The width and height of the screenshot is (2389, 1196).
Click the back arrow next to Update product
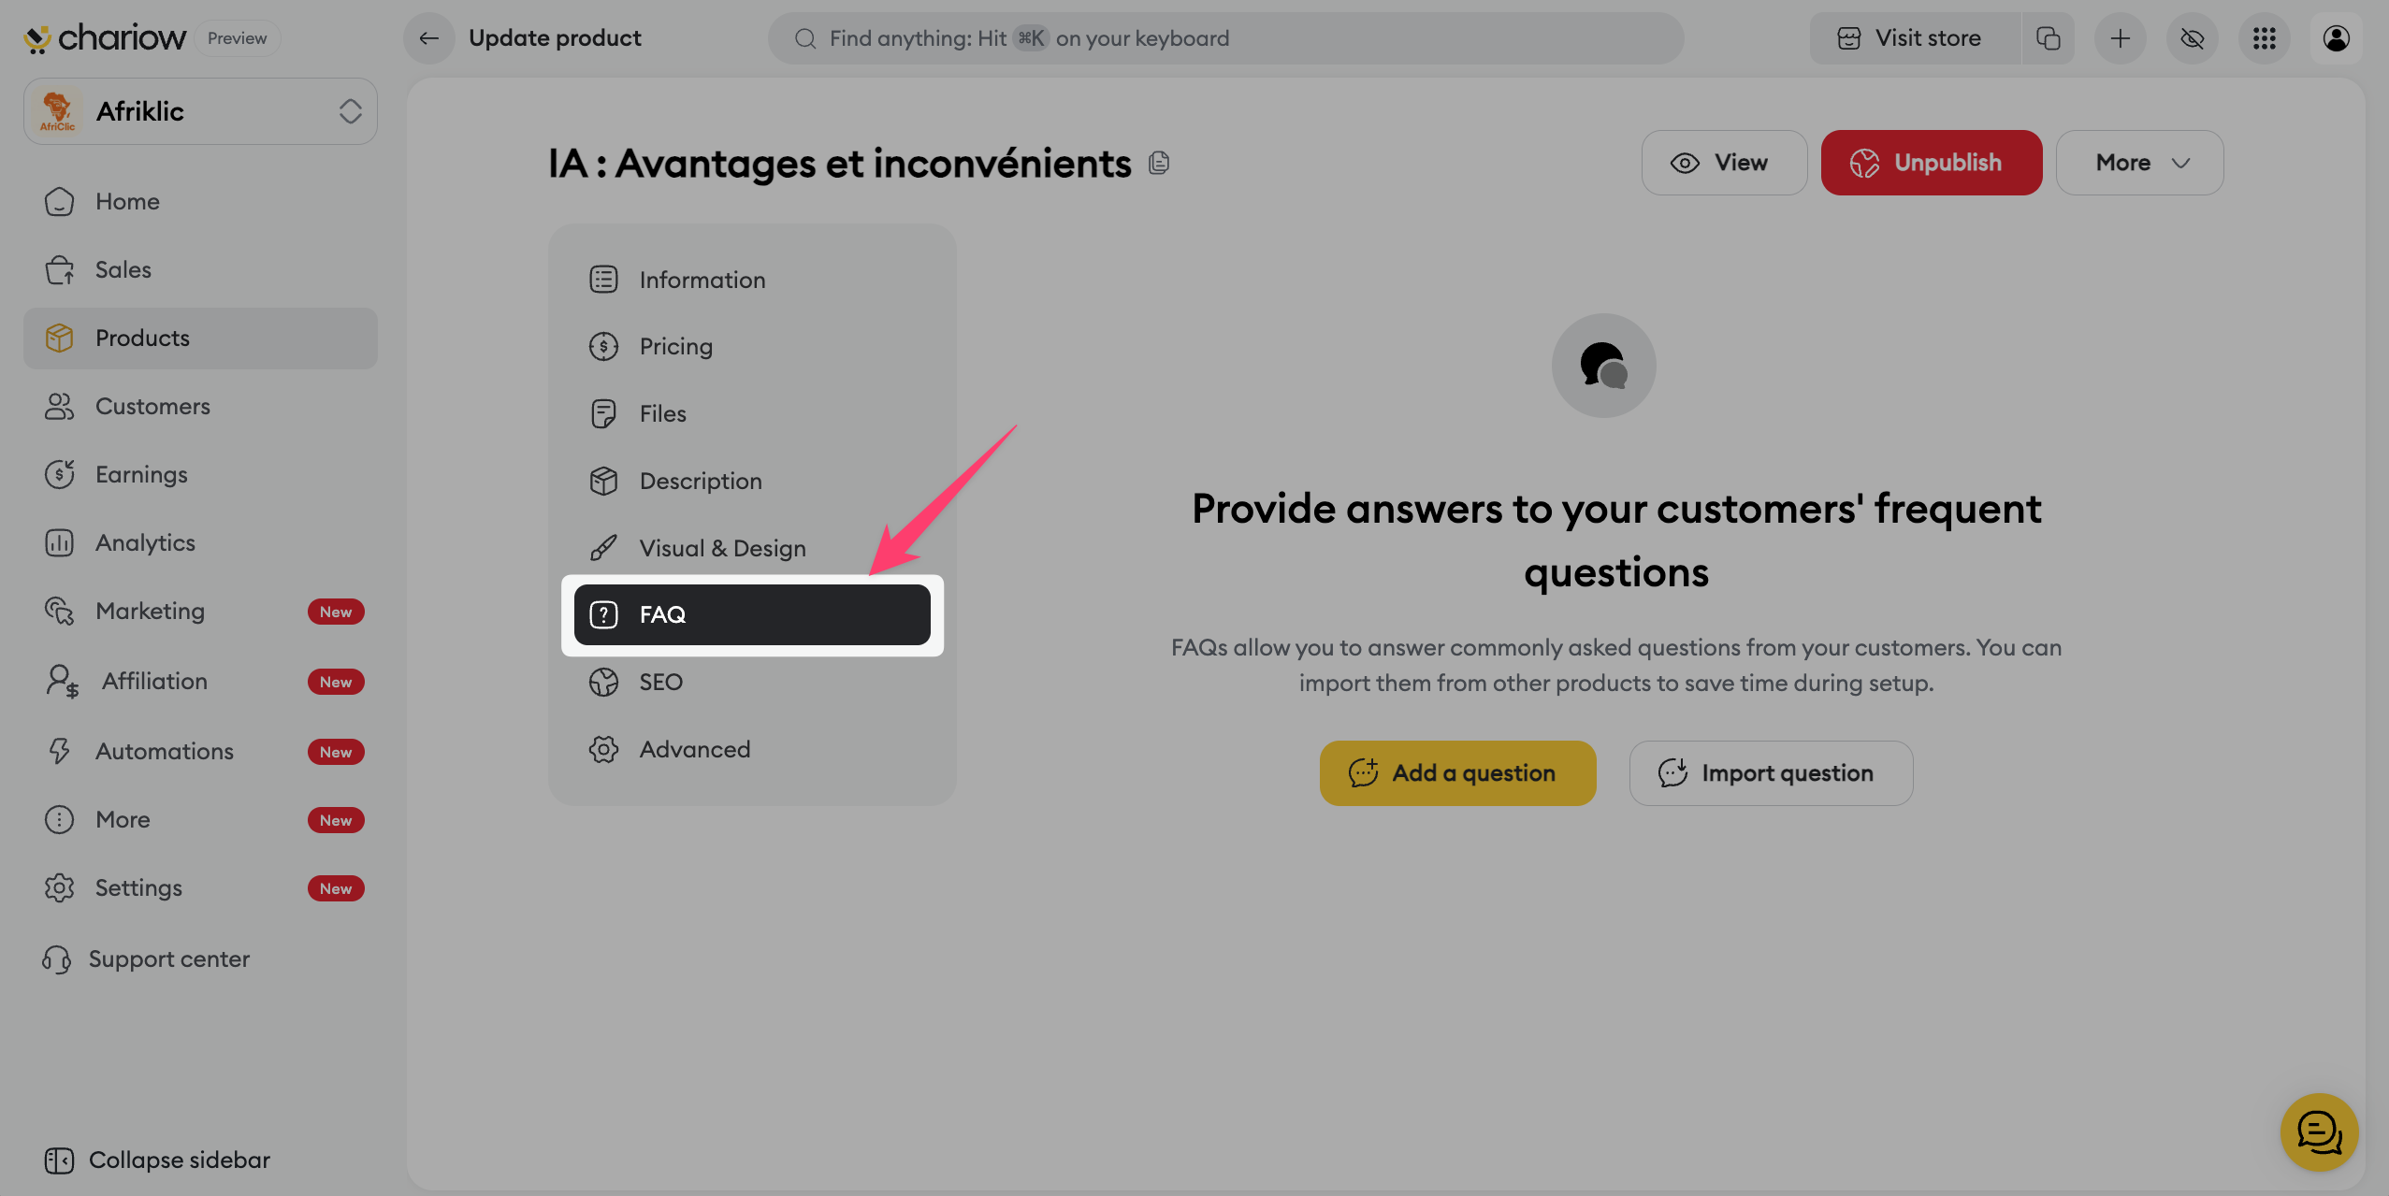pos(428,38)
